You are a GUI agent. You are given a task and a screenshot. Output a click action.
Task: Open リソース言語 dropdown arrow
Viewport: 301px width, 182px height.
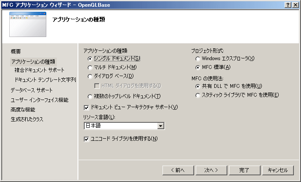(160, 126)
